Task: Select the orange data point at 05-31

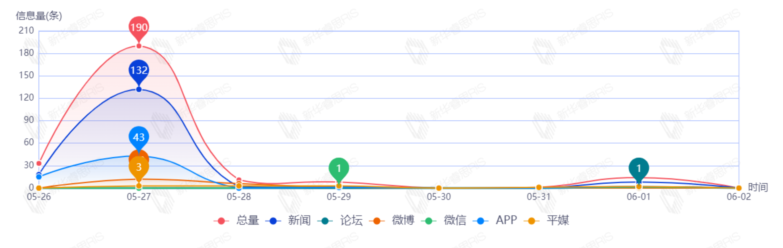Action: pyautogui.click(x=539, y=187)
